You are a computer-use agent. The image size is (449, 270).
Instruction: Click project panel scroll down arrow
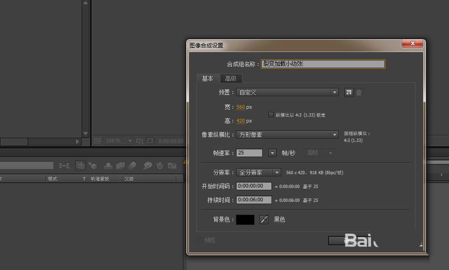tap(85, 134)
